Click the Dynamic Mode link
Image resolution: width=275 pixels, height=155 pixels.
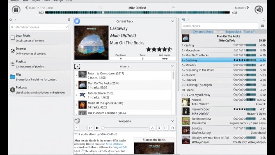203,32
